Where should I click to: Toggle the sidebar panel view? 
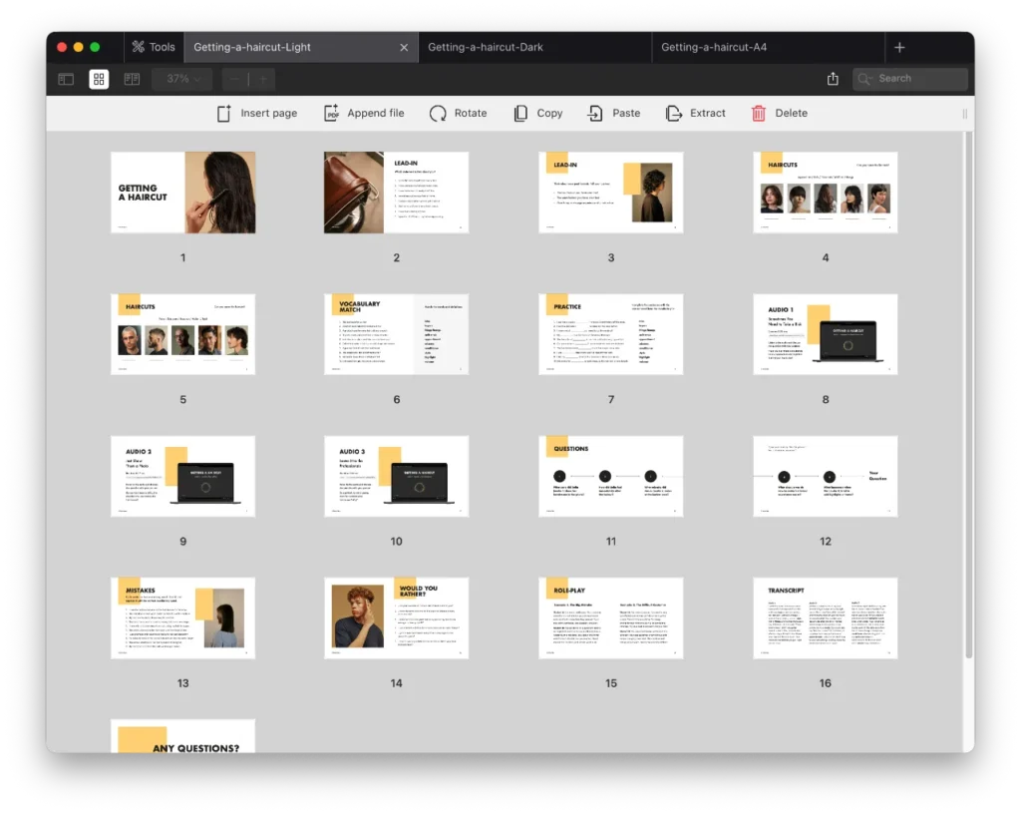point(66,79)
